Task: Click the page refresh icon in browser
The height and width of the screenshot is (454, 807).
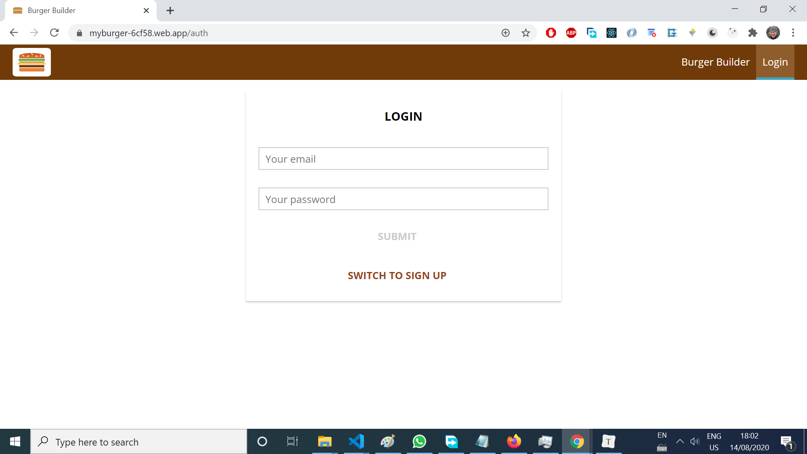Action: tap(54, 33)
